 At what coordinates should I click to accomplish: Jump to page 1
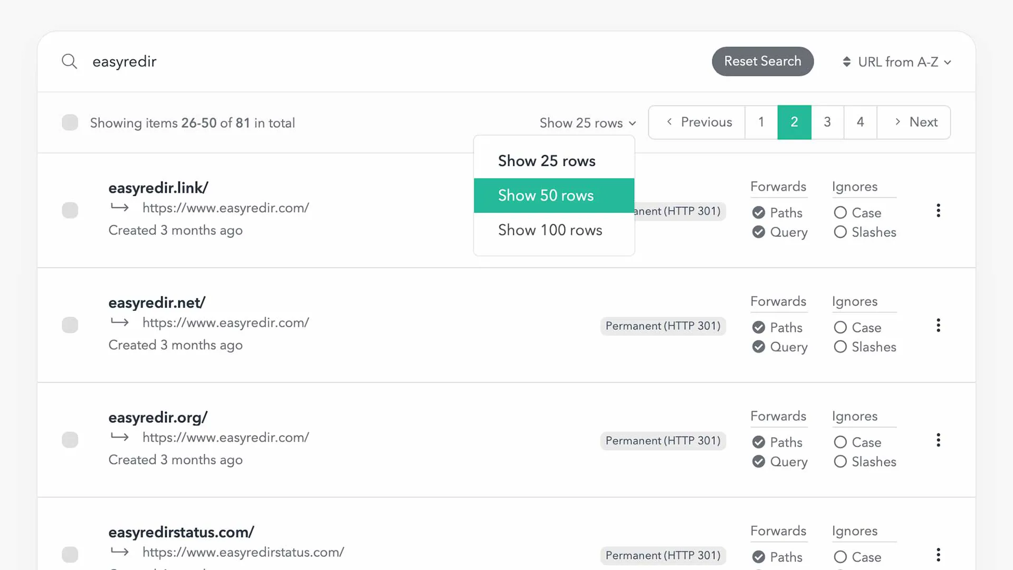[x=761, y=122]
